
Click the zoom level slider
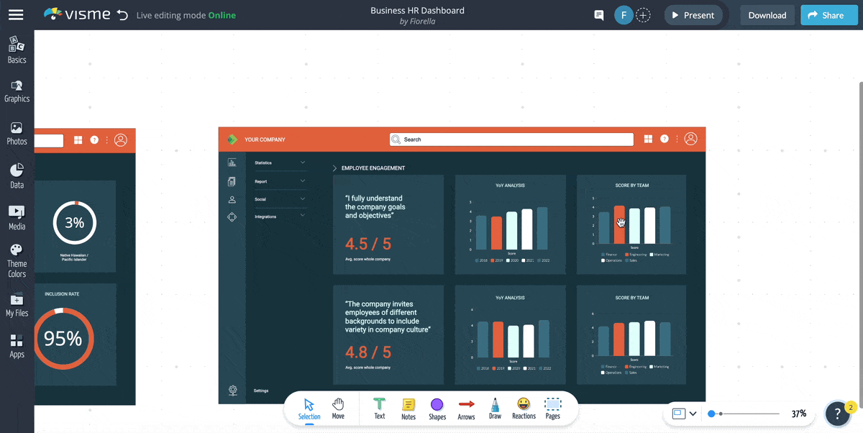point(744,414)
